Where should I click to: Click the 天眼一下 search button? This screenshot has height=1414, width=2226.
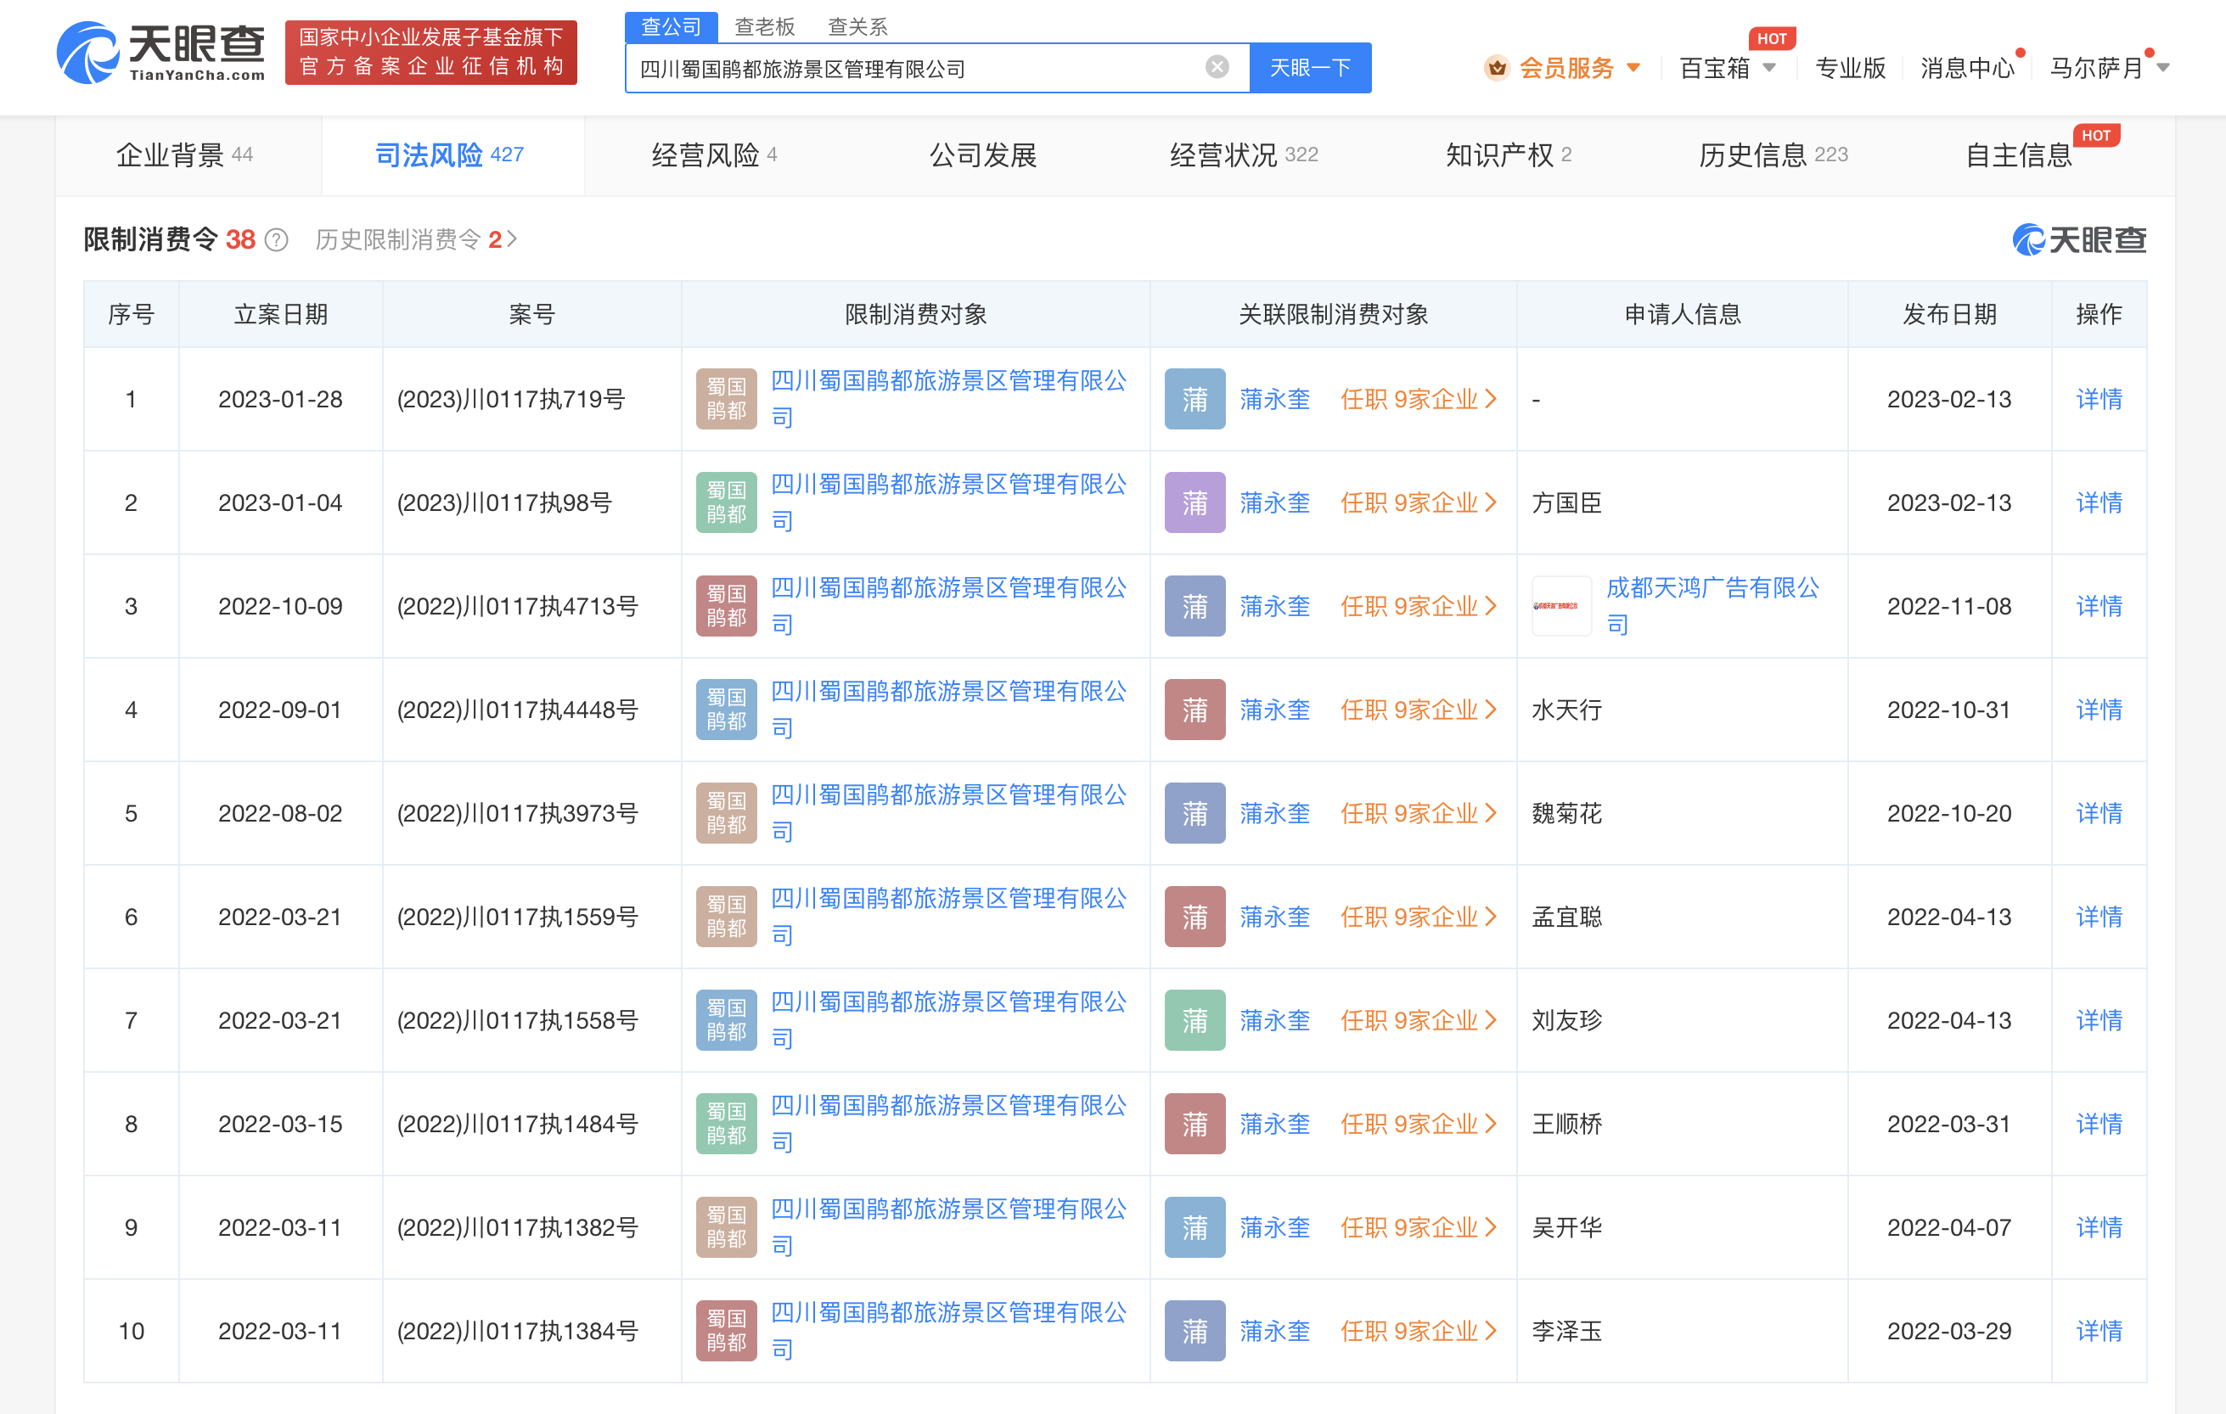click(x=1309, y=67)
